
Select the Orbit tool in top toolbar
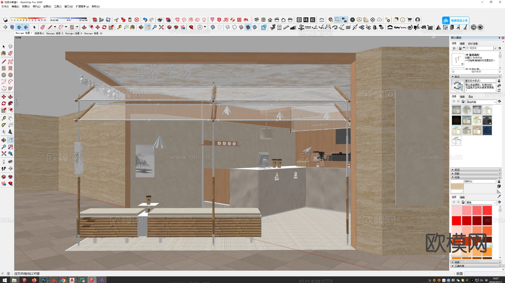[141, 27]
